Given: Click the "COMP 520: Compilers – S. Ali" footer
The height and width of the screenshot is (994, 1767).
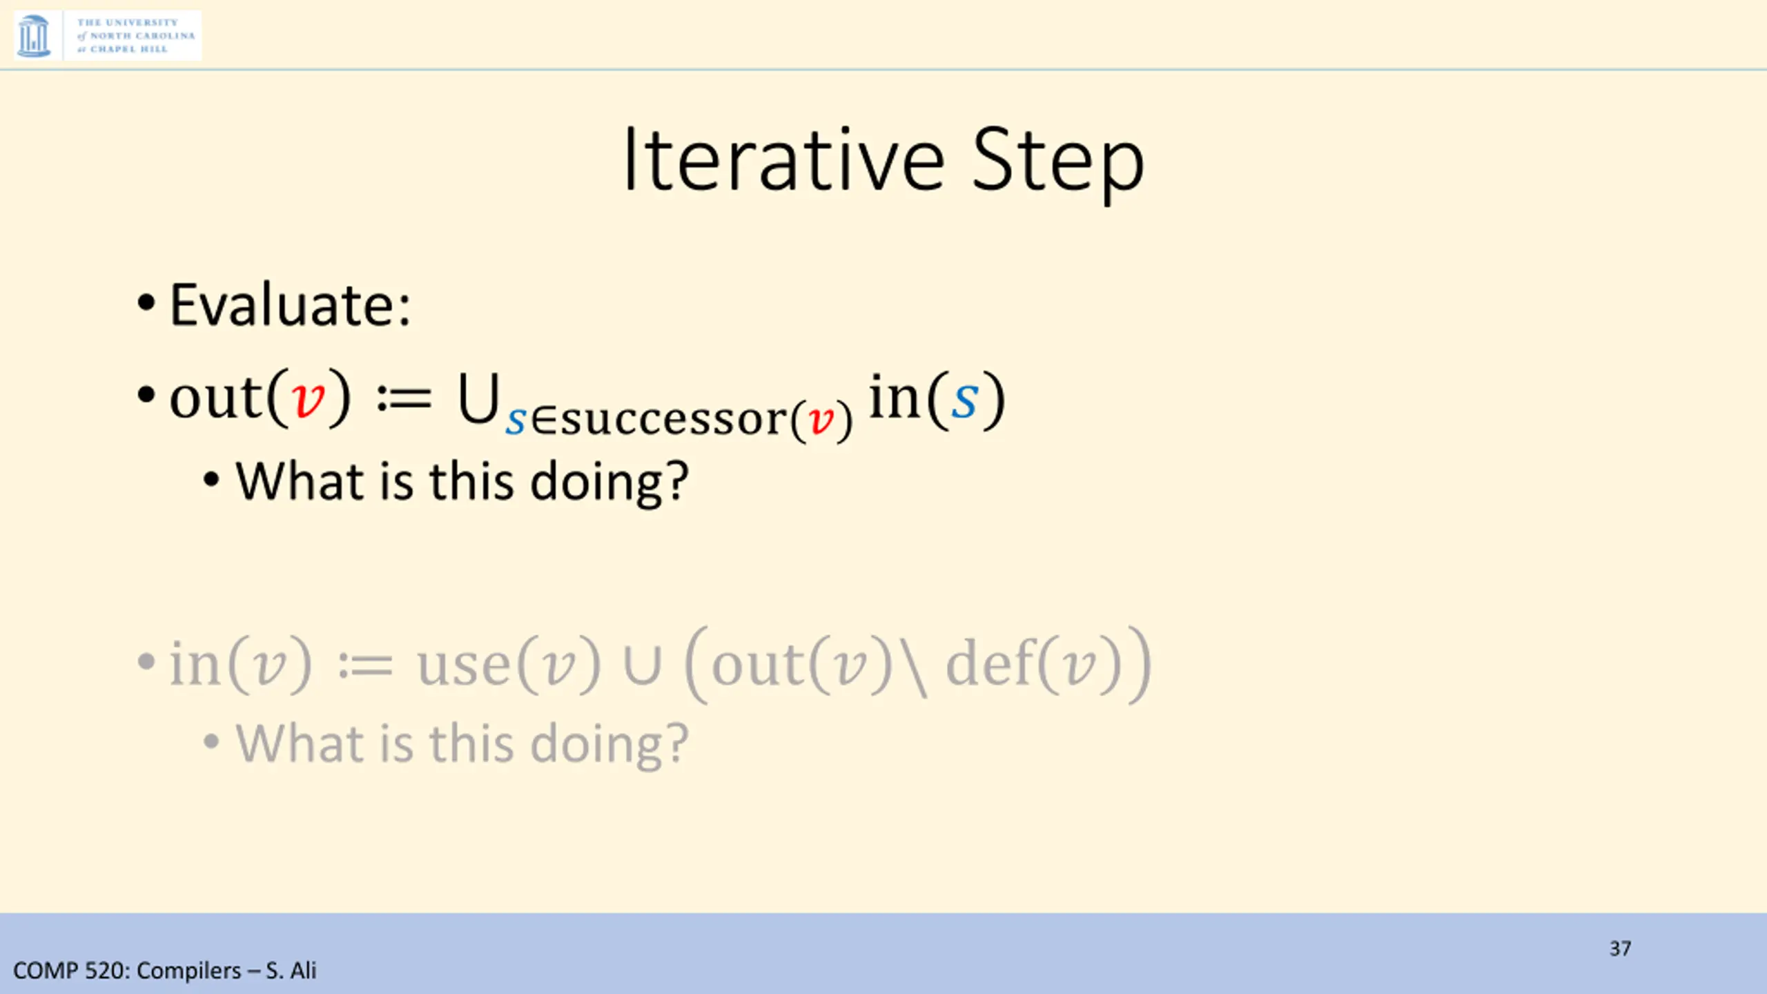Looking at the screenshot, I should (164, 971).
